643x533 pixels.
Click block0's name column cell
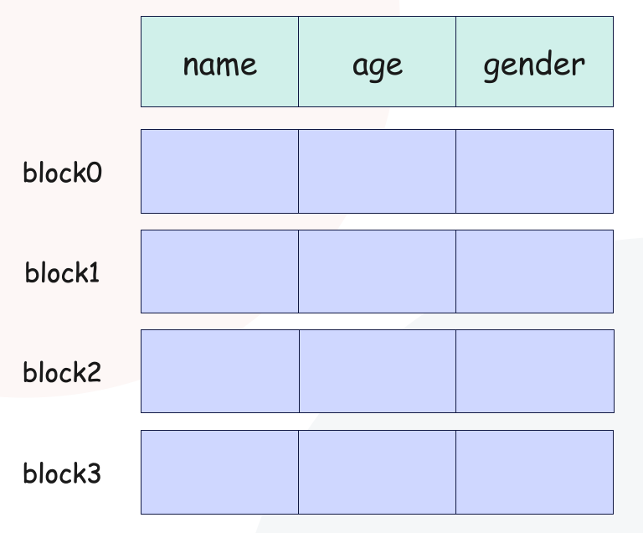tap(219, 171)
